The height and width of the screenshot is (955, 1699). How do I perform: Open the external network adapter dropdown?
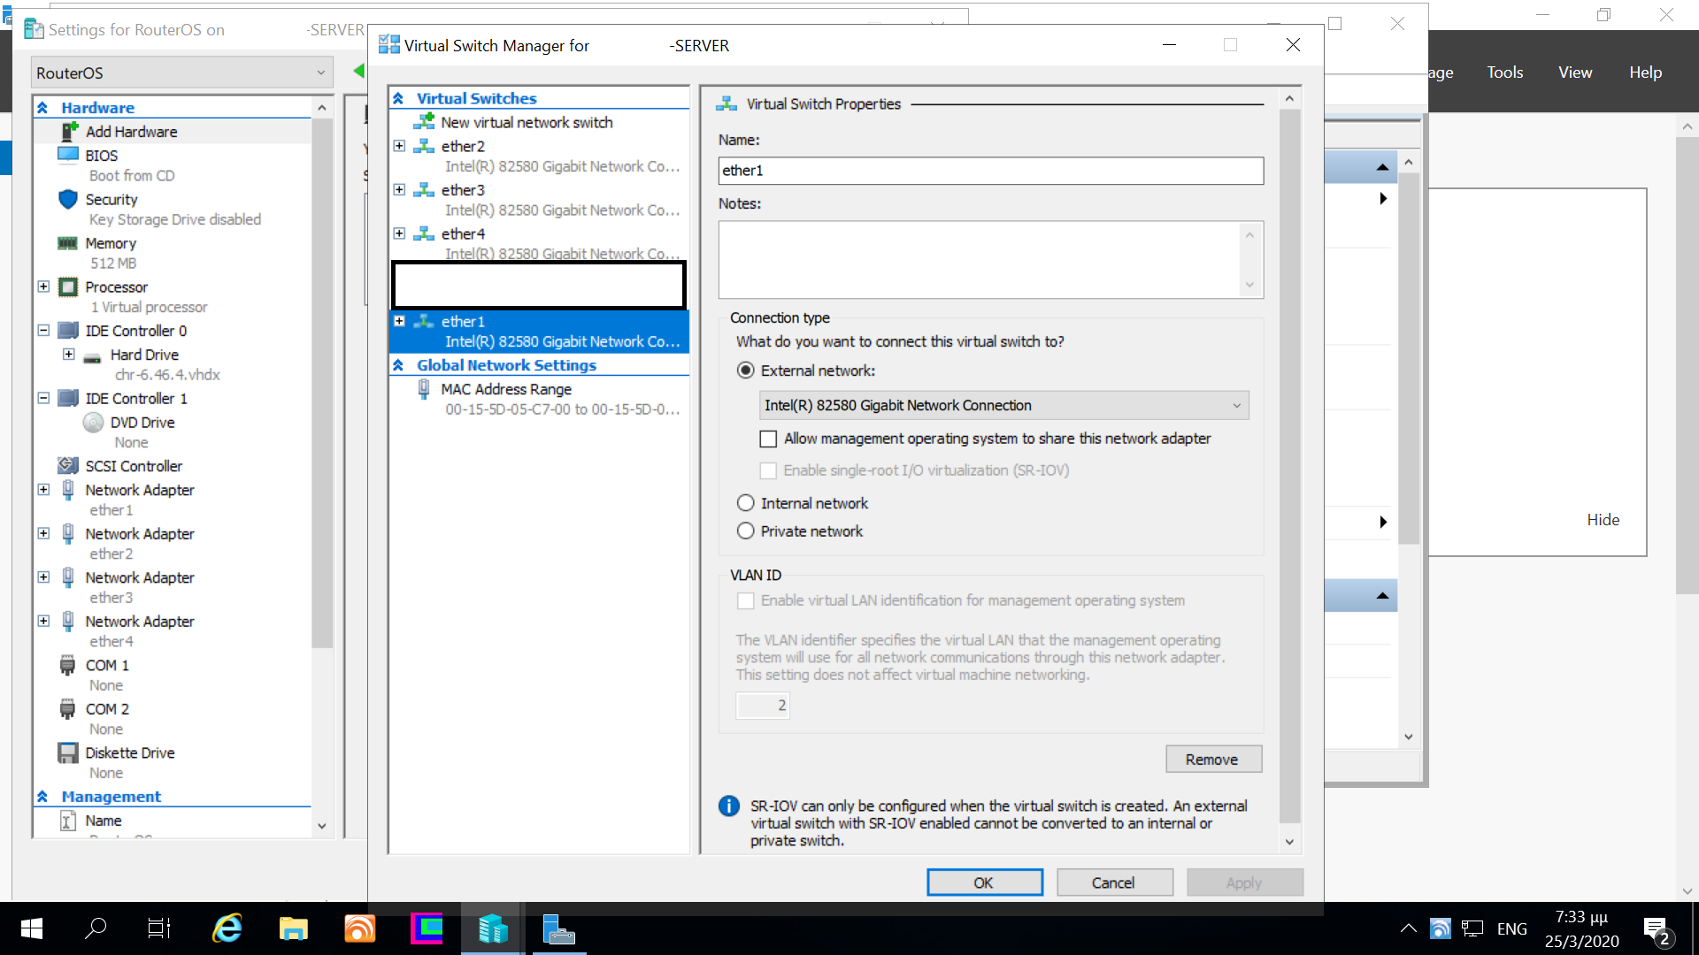[x=1004, y=405]
